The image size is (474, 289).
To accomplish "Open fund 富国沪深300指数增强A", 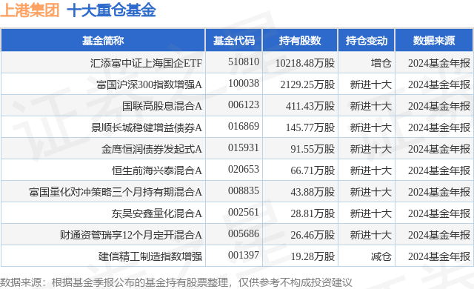I will click(149, 84).
